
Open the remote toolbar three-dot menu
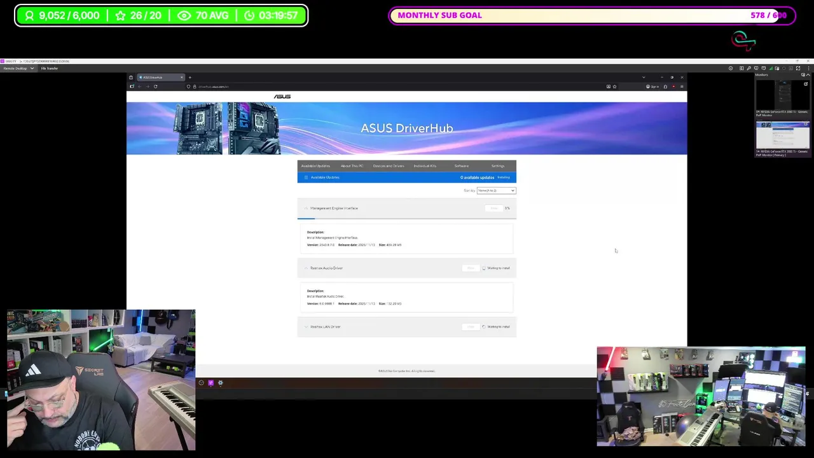point(808,68)
